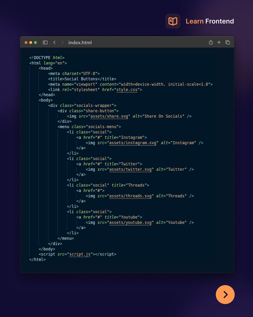Open the share sheet icon
Screen dimensions: 253x317
pos(211,42)
